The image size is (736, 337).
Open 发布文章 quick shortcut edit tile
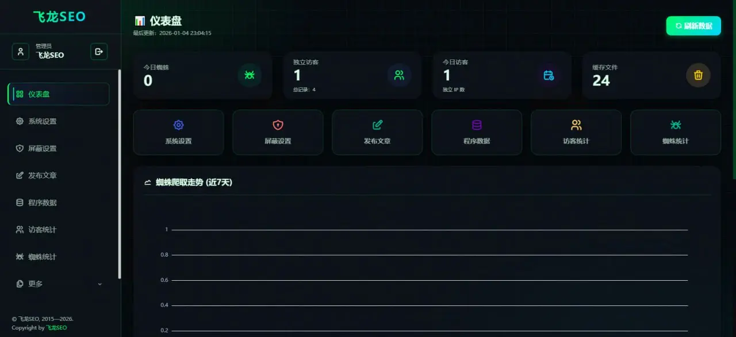point(377,132)
